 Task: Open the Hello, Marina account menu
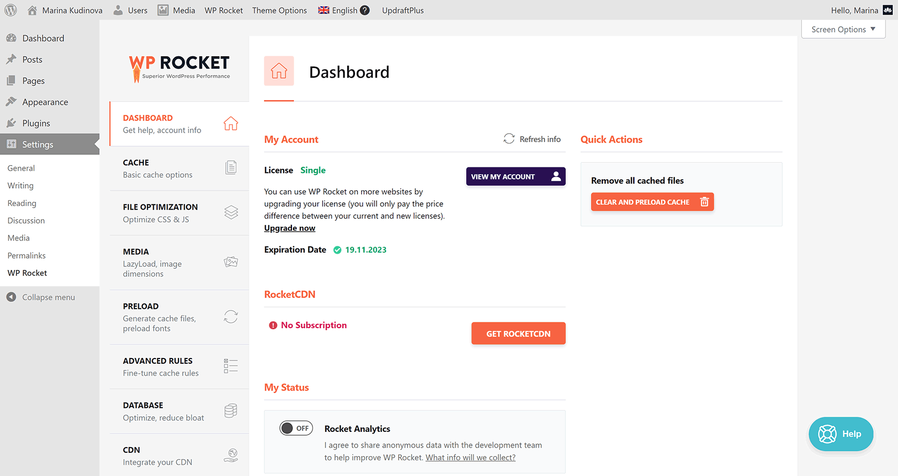pyautogui.click(x=861, y=10)
